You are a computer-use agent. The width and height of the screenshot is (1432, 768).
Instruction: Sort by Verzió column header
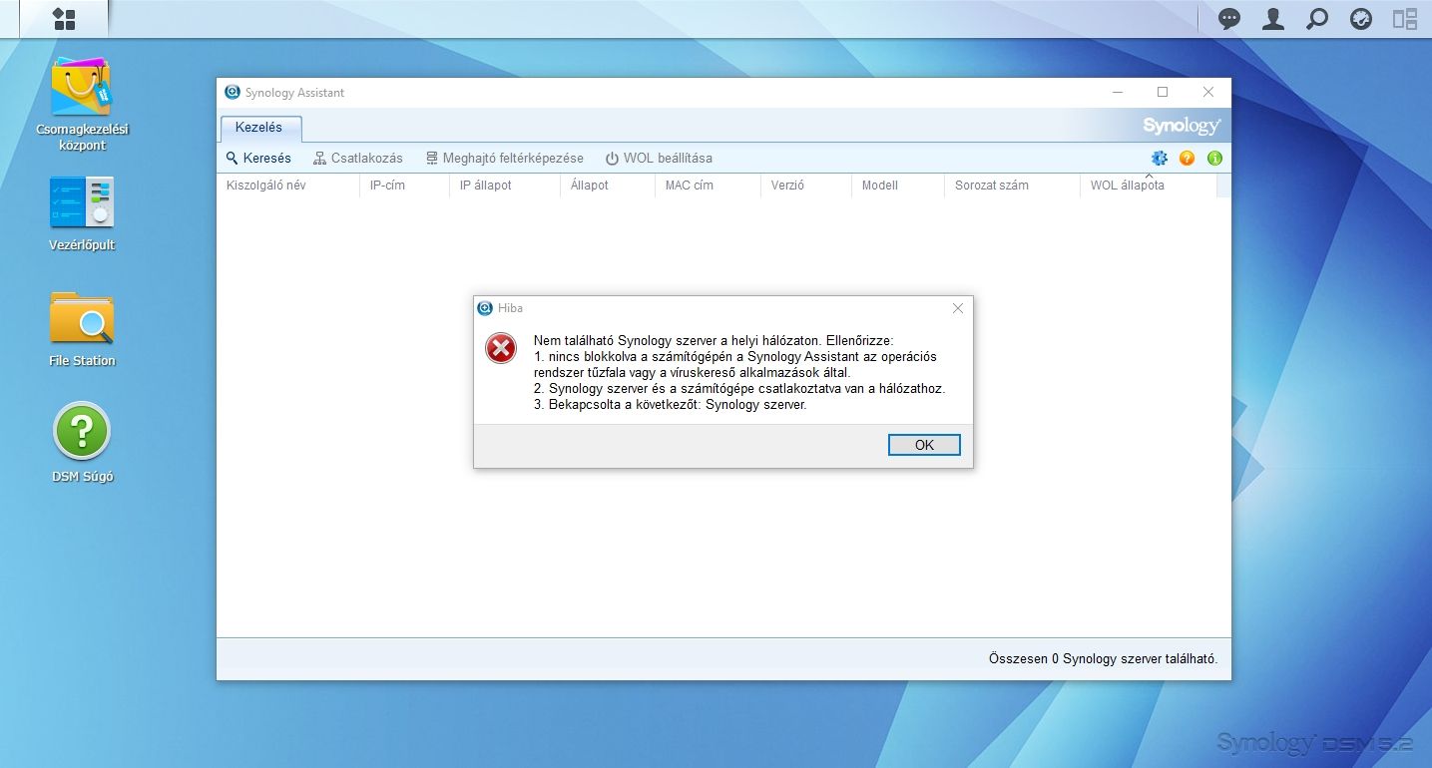click(x=806, y=186)
